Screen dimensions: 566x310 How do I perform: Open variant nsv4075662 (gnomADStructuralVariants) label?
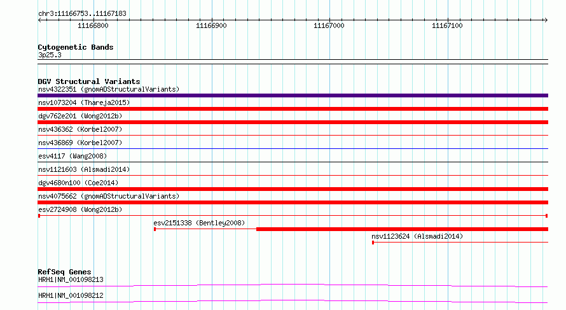pyautogui.click(x=109, y=196)
